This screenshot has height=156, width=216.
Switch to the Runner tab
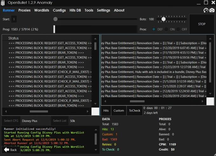pyautogui.click(x=9, y=10)
